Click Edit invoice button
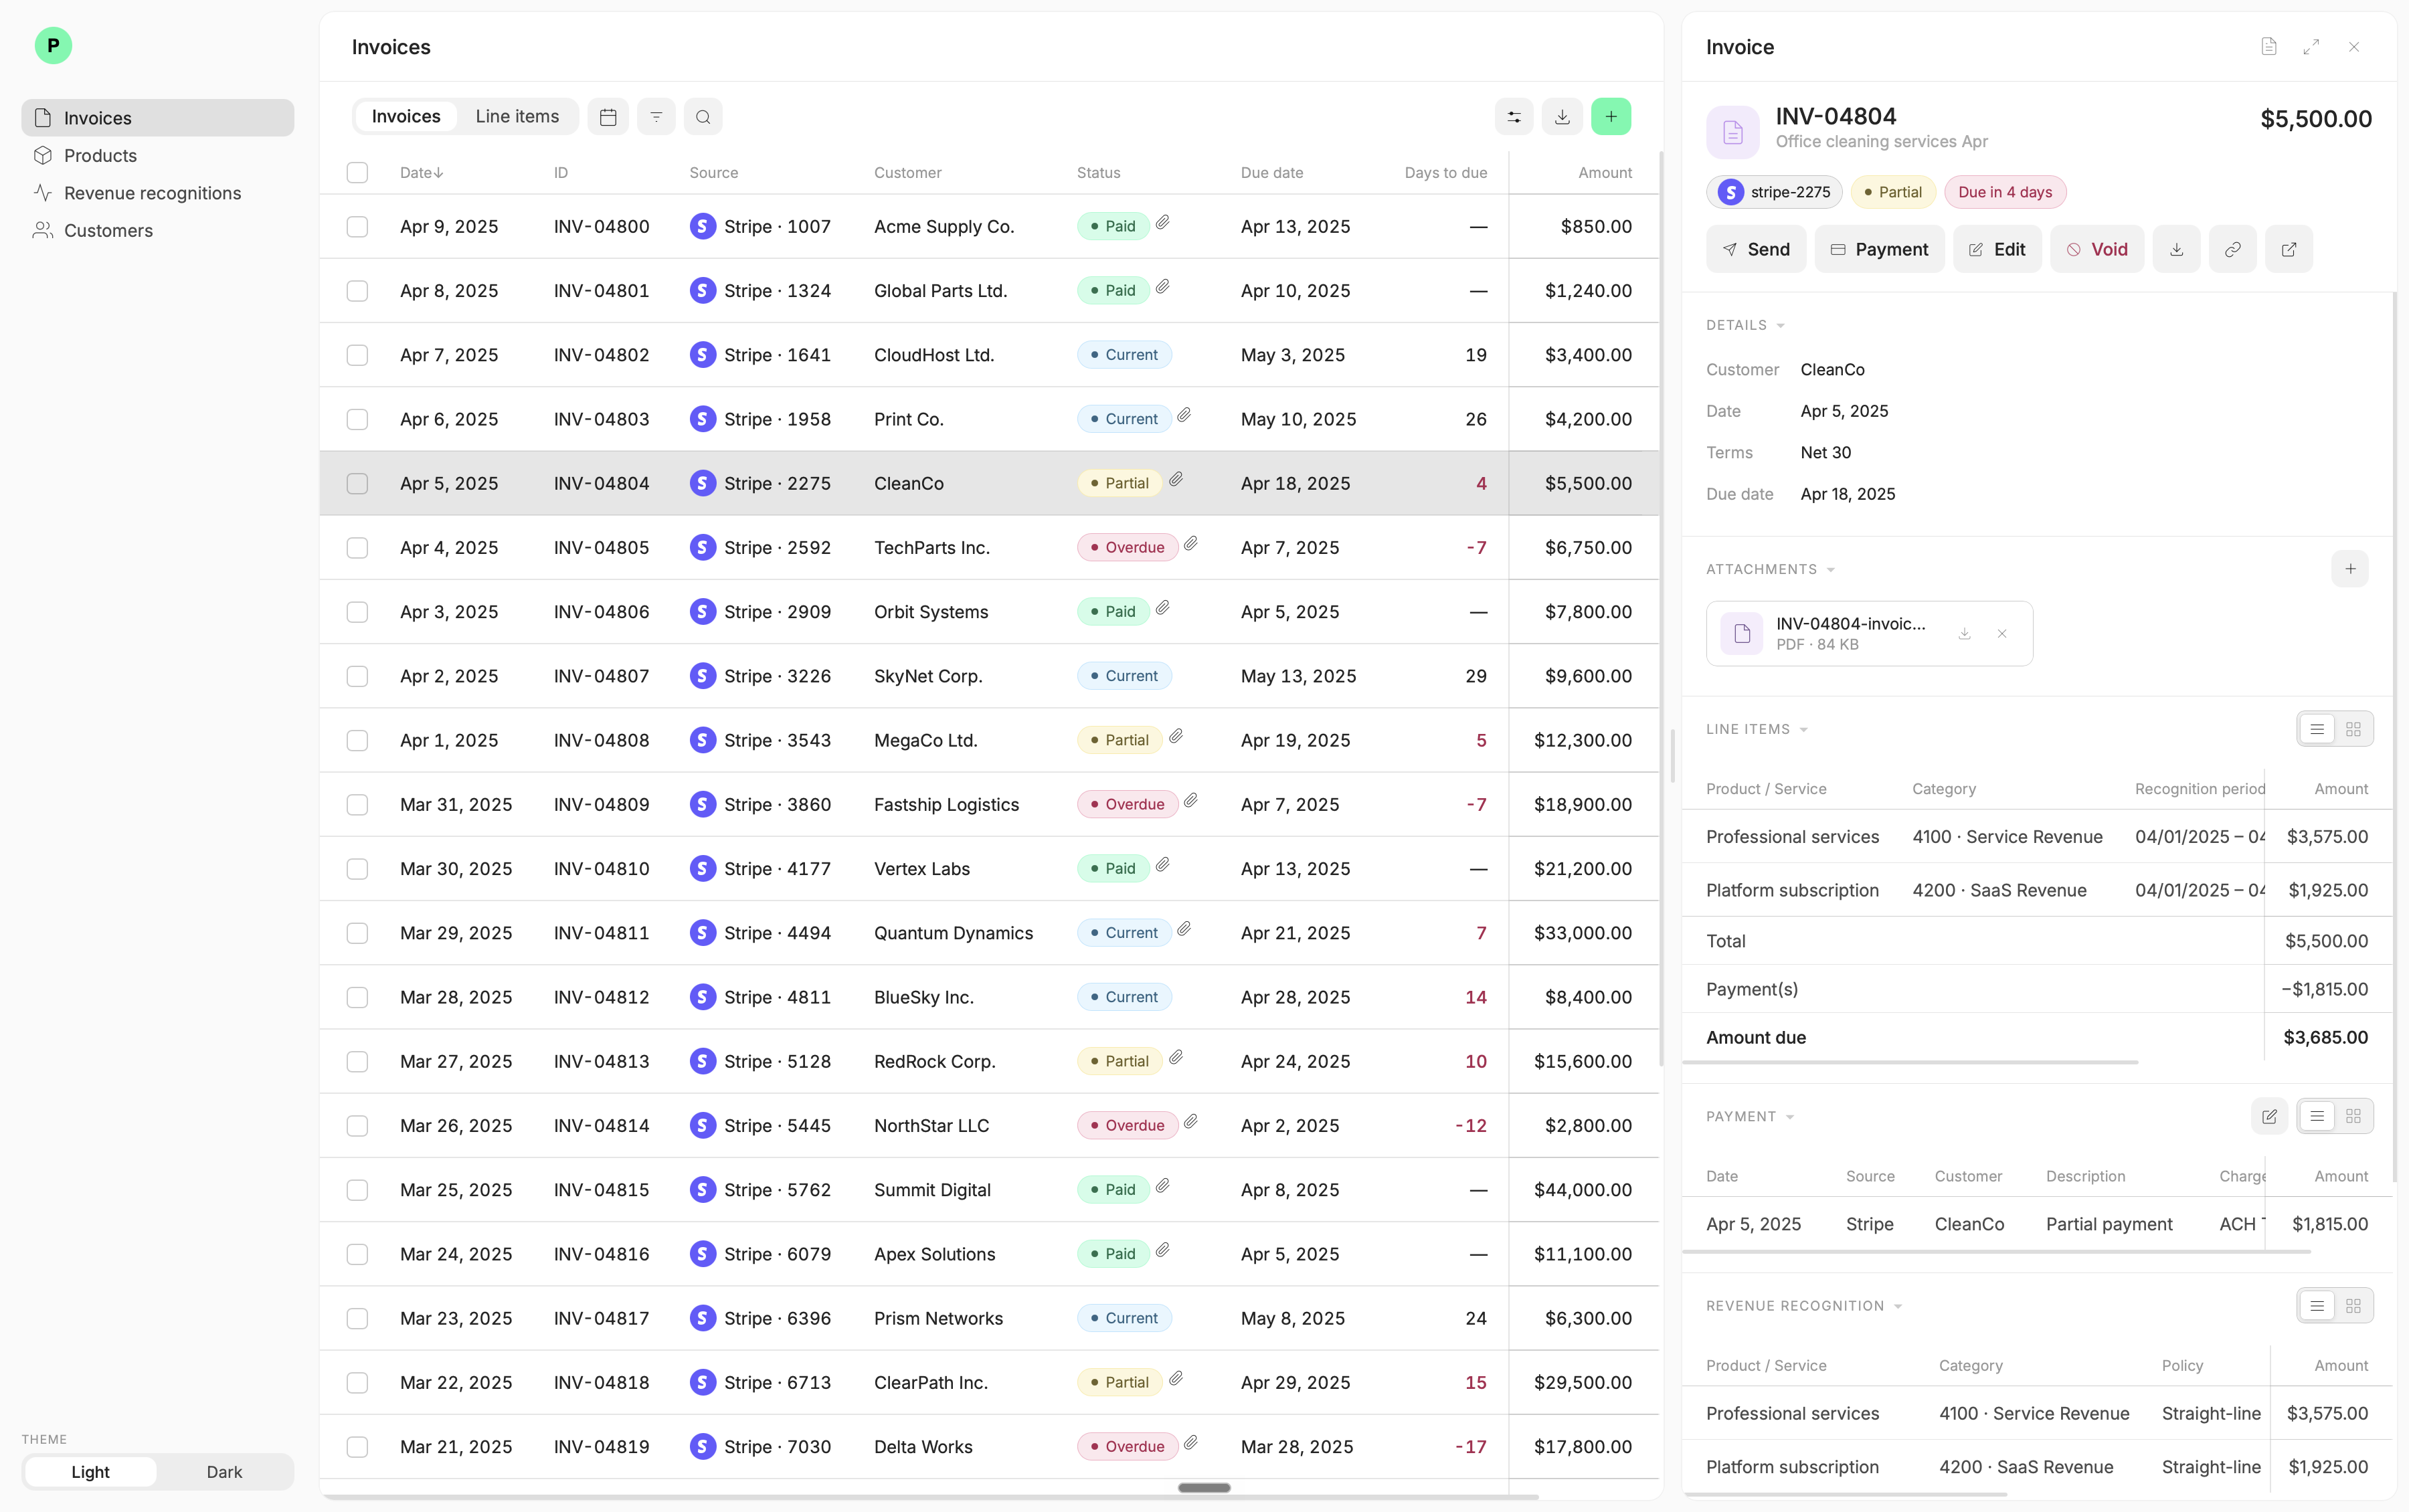Screen dimensions: 2409x1512 [x=1997, y=249]
